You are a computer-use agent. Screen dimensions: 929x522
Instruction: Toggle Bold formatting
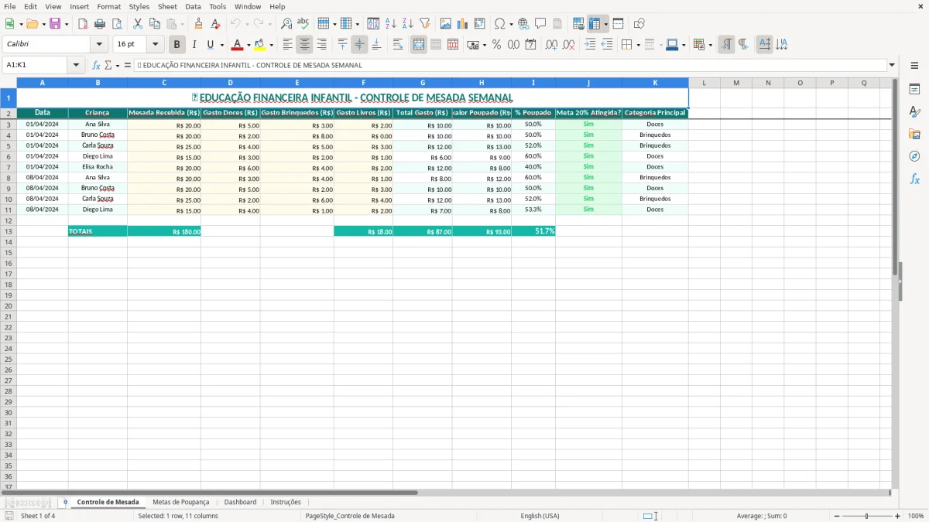tap(177, 45)
